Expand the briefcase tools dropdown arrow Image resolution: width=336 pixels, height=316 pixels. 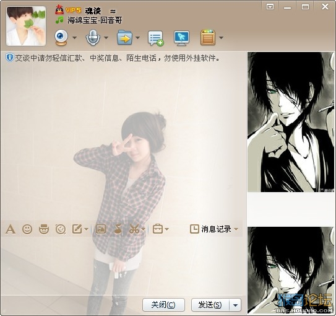[x=167, y=229]
